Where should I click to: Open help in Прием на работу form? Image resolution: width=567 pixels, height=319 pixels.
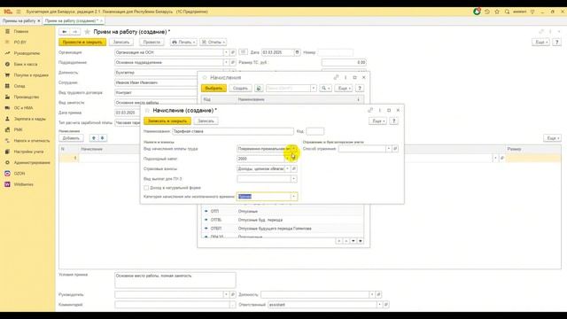pyautogui.click(x=557, y=43)
